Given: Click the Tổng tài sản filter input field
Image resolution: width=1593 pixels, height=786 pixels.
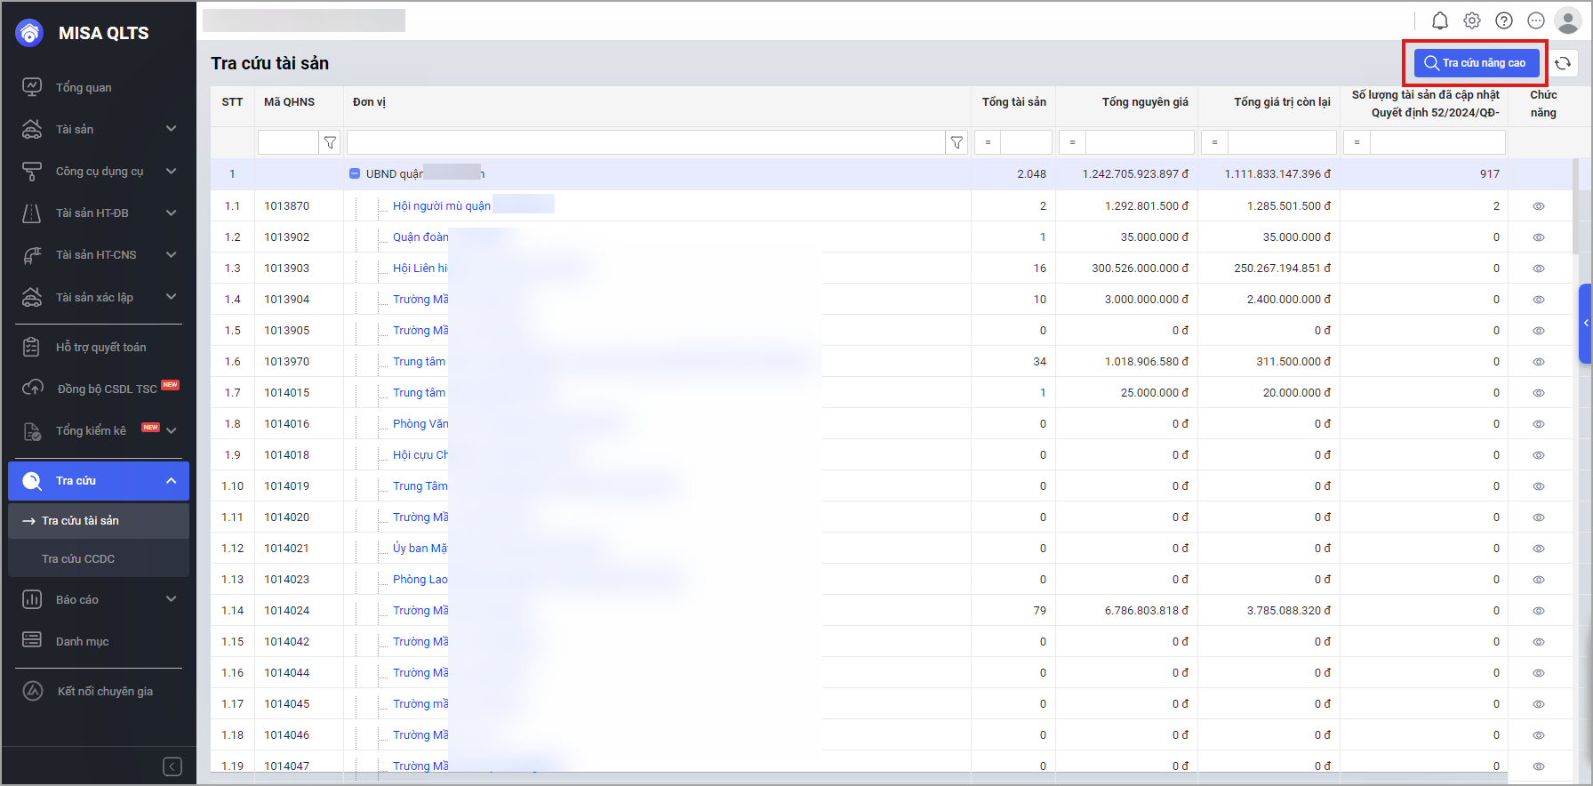Looking at the screenshot, I should [1026, 142].
